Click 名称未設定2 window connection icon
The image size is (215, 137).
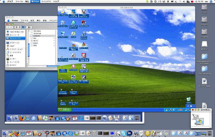198,119
